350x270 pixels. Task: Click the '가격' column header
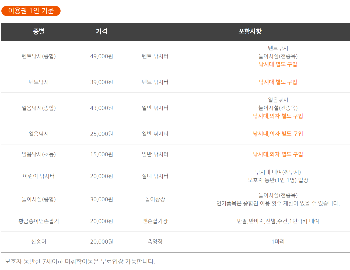[101, 32]
